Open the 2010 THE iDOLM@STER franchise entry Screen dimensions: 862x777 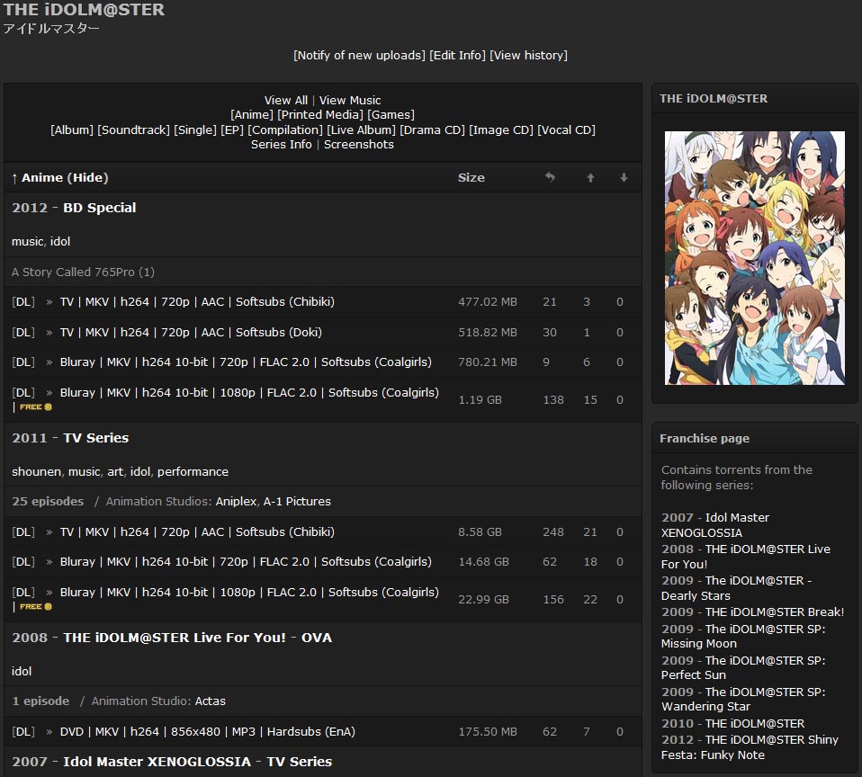pos(731,723)
